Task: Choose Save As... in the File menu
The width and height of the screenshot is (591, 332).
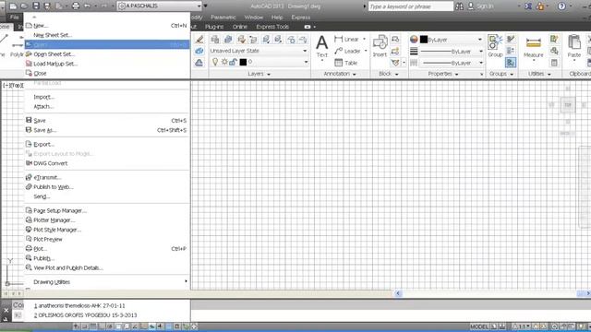Action: (x=107, y=130)
